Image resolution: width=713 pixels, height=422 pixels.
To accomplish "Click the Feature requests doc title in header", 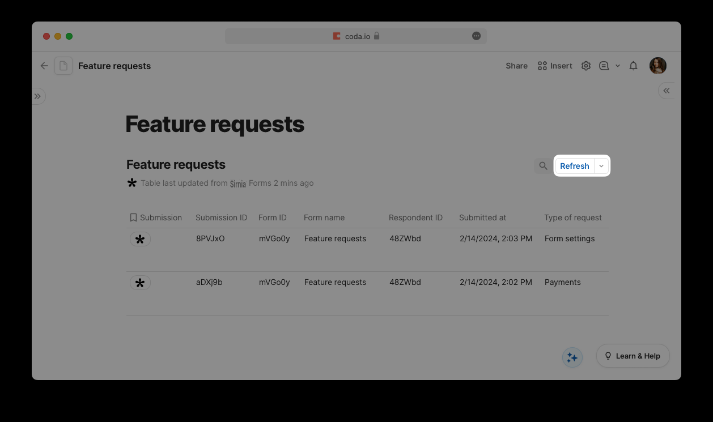I will point(114,66).
